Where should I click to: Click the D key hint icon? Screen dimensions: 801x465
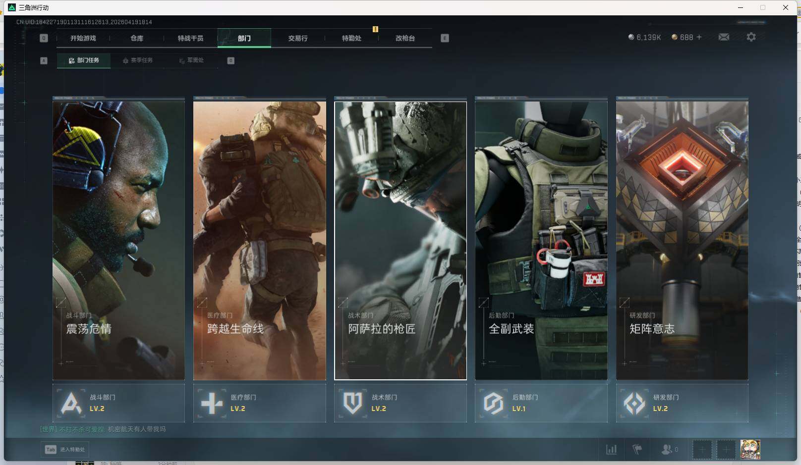230,60
